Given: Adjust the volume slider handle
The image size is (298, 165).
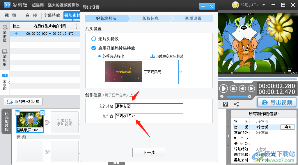Looking at the screenshot, I should pyautogui.click(x=249, y=97).
